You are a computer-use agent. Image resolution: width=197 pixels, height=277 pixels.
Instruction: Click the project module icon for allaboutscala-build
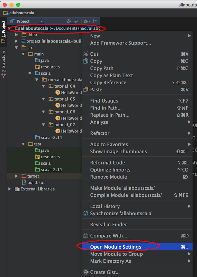tap(23, 41)
